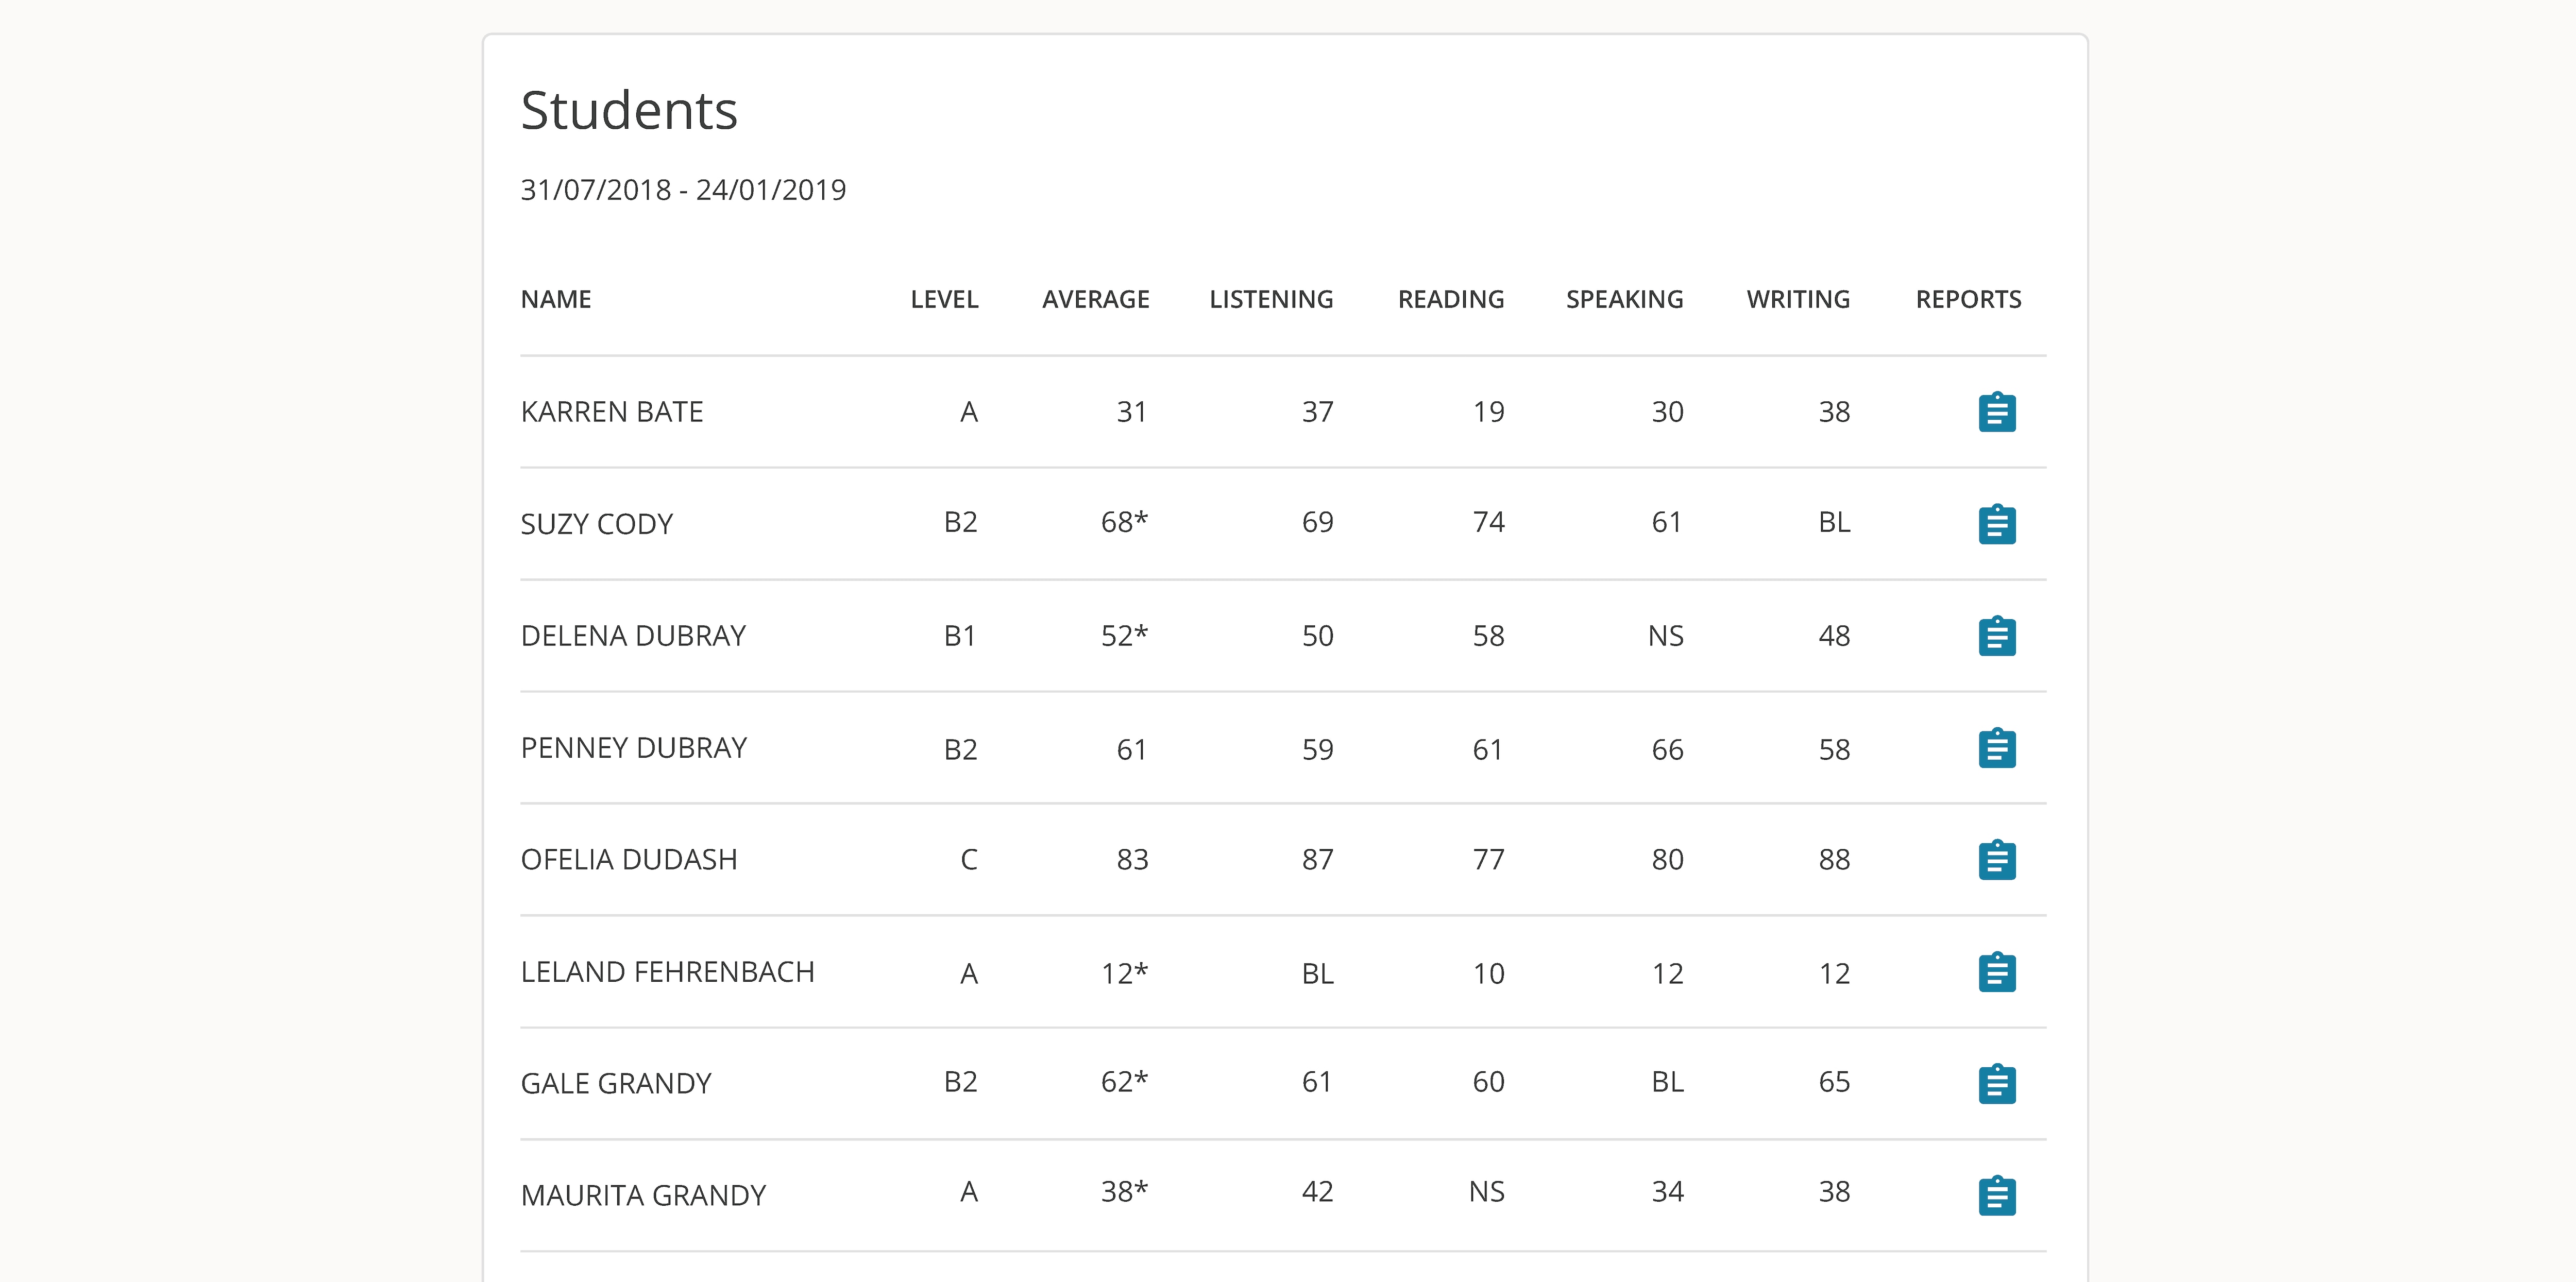Viewport: 2576px width, 1282px height.
Task: Click Suzy Cody's average score 68*
Action: tap(1124, 522)
